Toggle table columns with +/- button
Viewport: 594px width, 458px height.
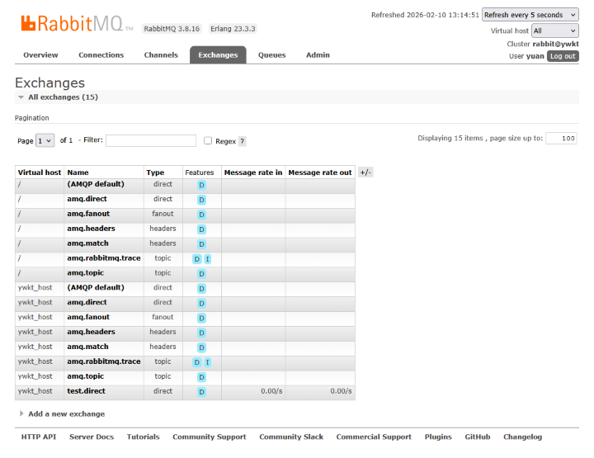click(365, 172)
